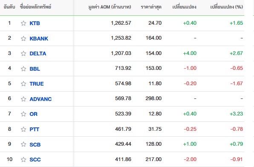
Task: Sort by เปลี่ยนแปลง (%) column header
Action: click(227, 7)
